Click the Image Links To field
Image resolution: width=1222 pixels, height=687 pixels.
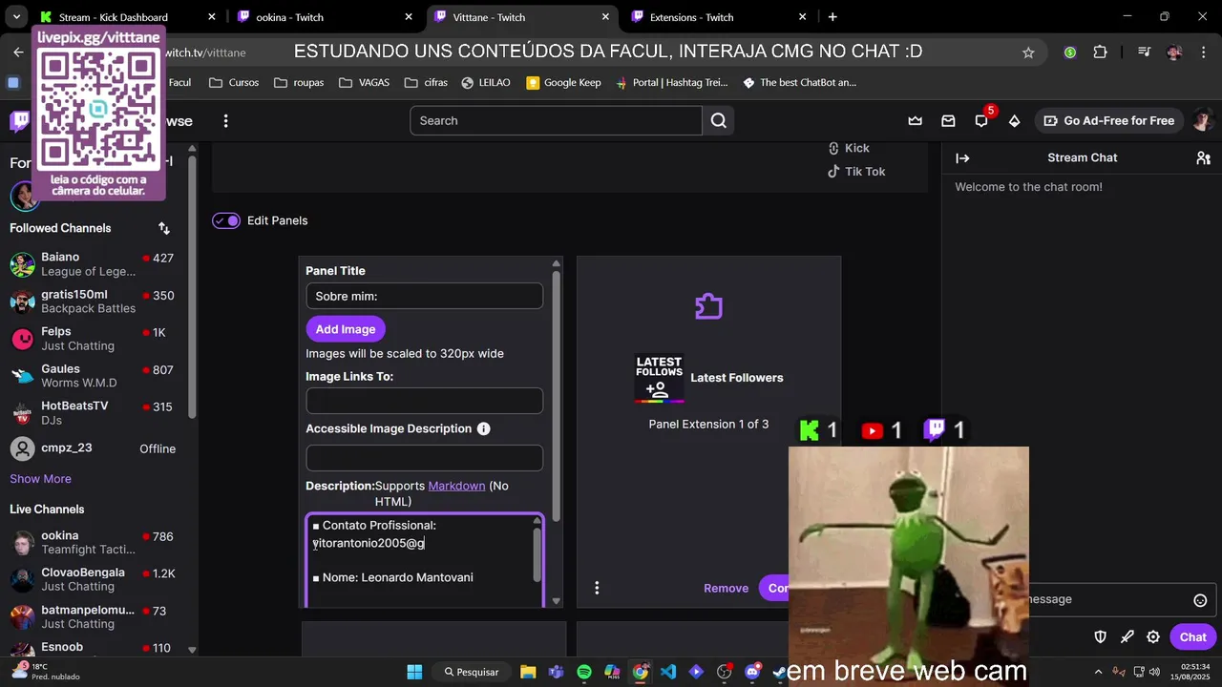coord(424,401)
